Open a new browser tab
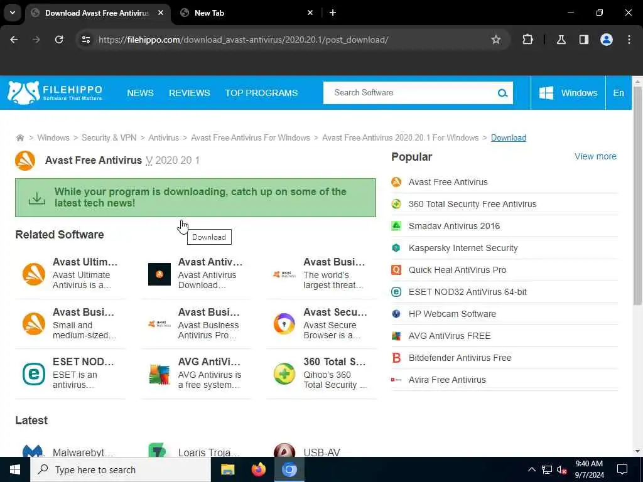 (x=333, y=13)
